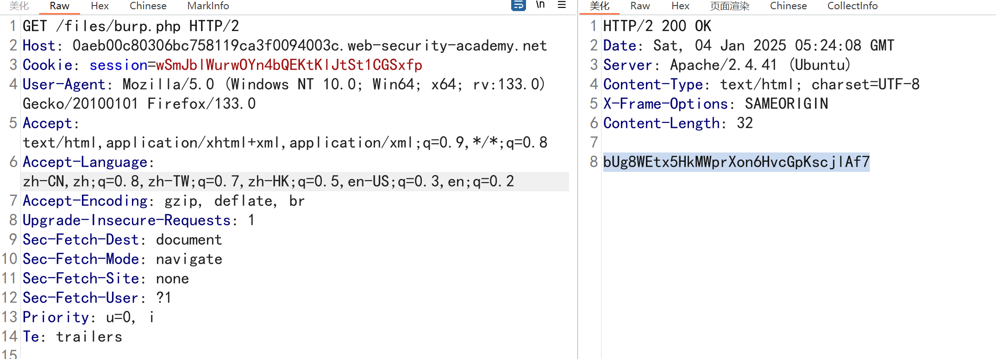Image resolution: width=996 pixels, height=359 pixels.
Task: Switch to the Raw tab in response panel
Action: [640, 6]
